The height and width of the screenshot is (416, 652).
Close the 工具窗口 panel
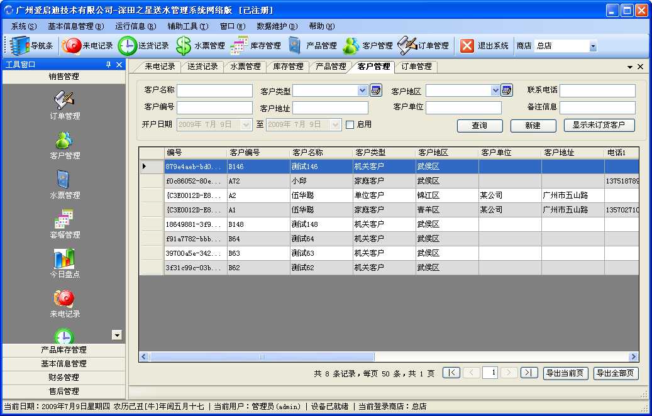coord(119,65)
